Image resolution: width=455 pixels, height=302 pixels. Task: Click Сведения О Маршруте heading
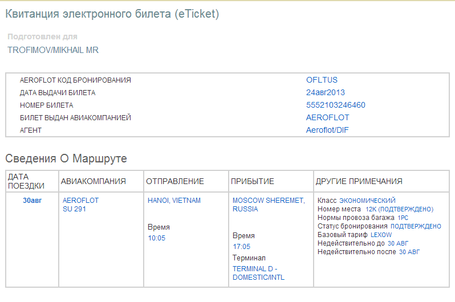click(66, 158)
